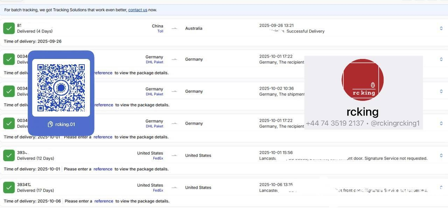Open FedEx carrier link in the 12 Days row
Image resolution: width=448 pixels, height=208 pixels.
tap(158, 158)
